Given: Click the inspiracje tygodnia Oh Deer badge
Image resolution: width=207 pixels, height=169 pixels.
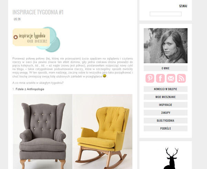Looking at the screenshot, I should pos(36,39).
